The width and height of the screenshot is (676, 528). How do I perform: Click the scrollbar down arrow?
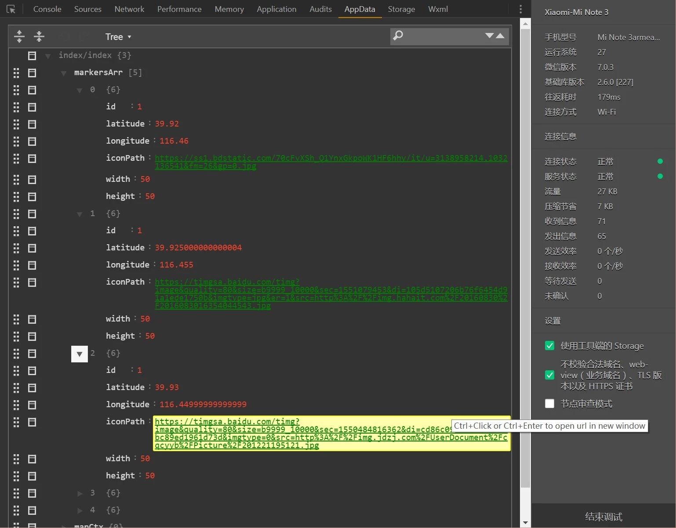(x=525, y=523)
